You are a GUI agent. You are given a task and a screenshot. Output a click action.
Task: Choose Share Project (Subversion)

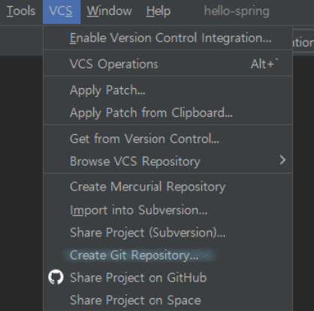(x=168, y=233)
